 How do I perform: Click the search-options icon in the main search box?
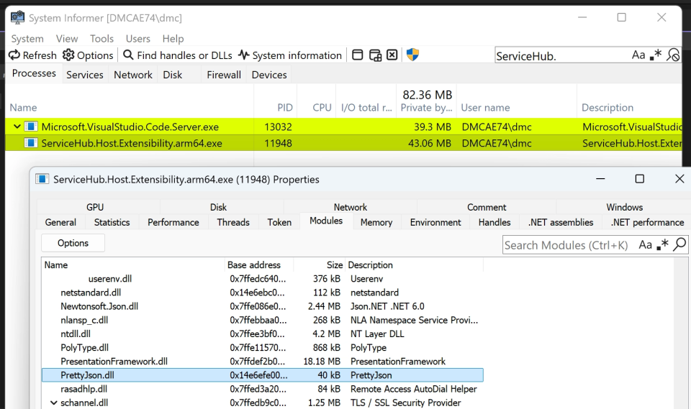click(673, 55)
